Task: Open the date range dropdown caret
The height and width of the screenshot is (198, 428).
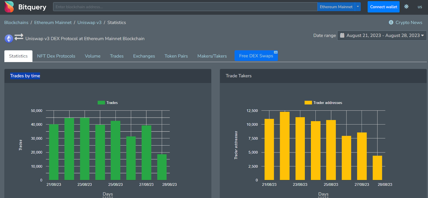Action: coord(422,35)
